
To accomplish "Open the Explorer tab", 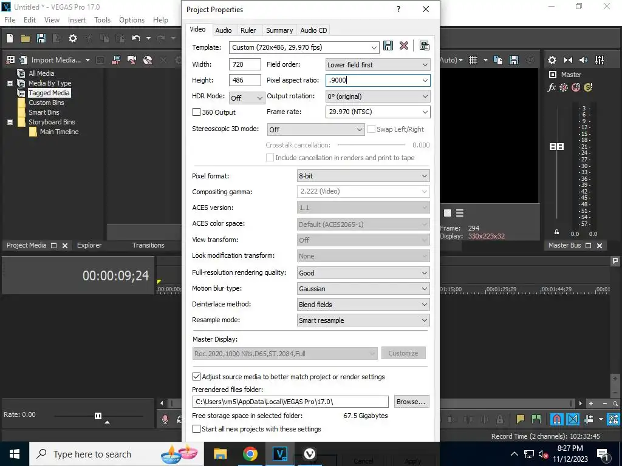I will coord(89,245).
